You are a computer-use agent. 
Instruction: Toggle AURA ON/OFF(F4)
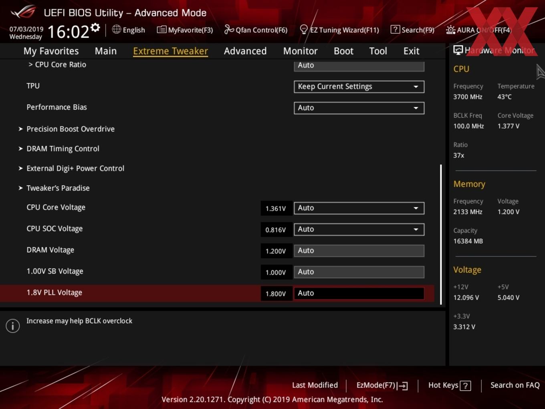point(478,30)
